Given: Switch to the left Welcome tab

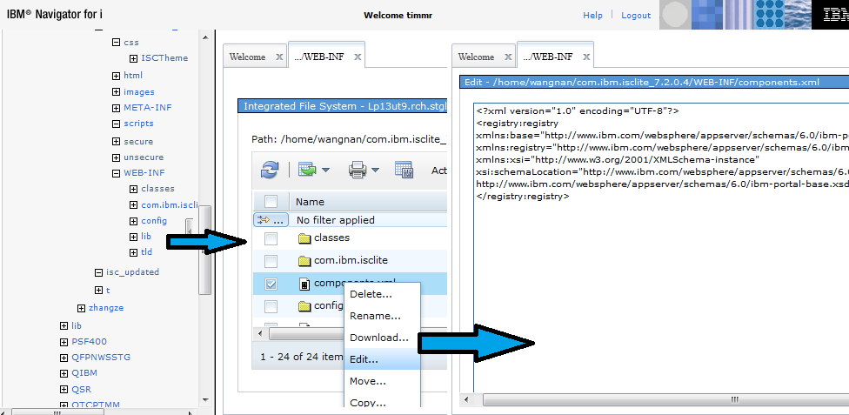Looking at the screenshot, I should [247, 57].
